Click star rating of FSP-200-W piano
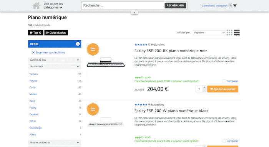This screenshot has width=269, height=147. tap(141, 105)
